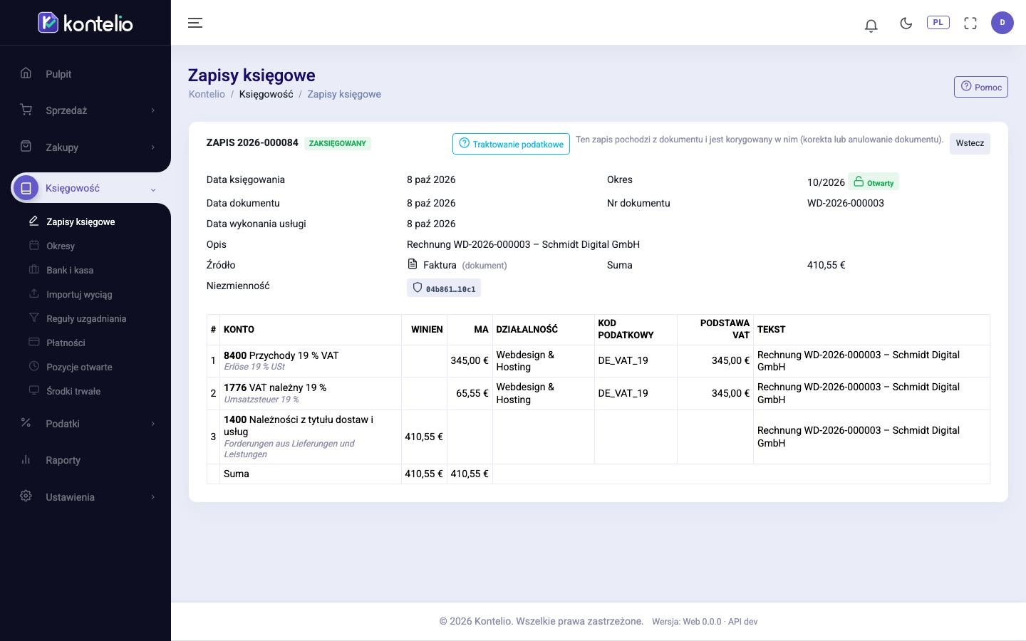The width and height of the screenshot is (1026, 641).
Task: Click the Importuj wyciąg upload icon
Action: coord(33,293)
